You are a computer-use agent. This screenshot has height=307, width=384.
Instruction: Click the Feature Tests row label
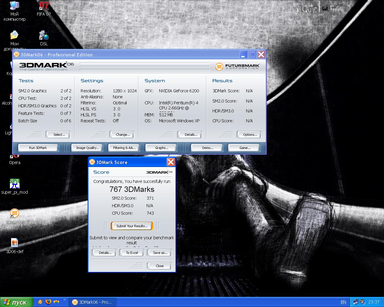[x=31, y=113]
